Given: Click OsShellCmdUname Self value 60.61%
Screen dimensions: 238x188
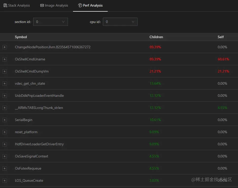Looking at the screenshot, I should pos(223,59).
